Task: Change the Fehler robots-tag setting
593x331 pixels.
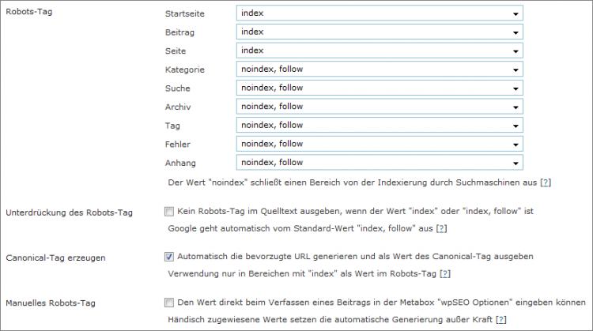Action: pos(380,144)
